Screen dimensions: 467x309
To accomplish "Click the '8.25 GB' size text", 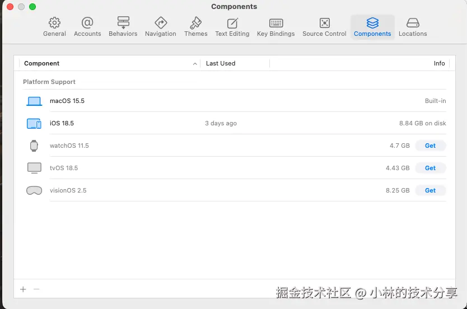I will pyautogui.click(x=398, y=190).
